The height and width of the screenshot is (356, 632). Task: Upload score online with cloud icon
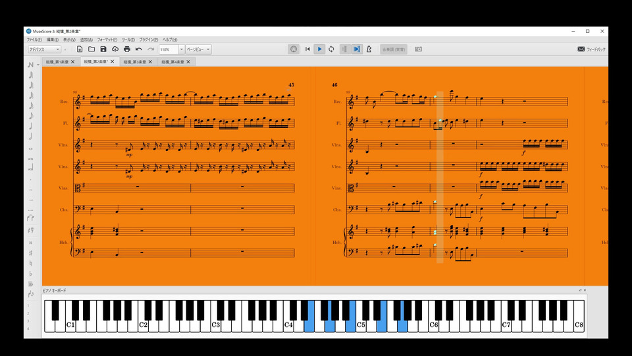click(x=115, y=49)
